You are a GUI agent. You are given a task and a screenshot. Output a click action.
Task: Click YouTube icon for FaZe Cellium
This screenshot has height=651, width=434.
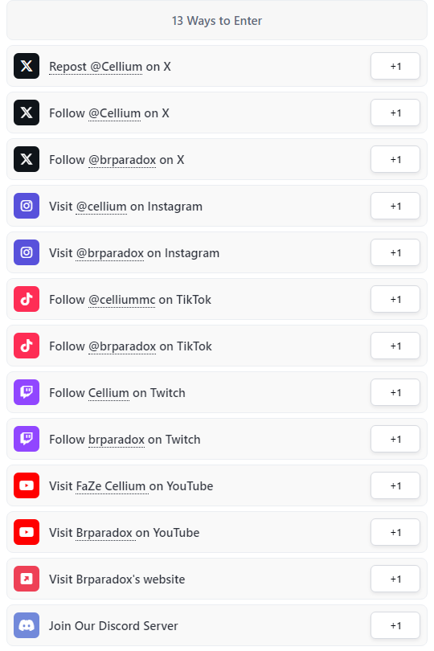tap(27, 485)
